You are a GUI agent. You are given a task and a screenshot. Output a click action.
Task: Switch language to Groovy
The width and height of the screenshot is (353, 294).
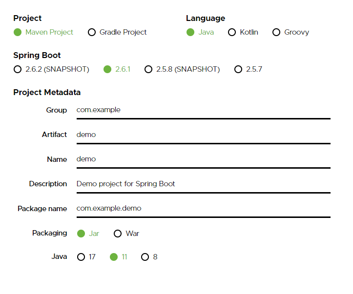[276, 32]
